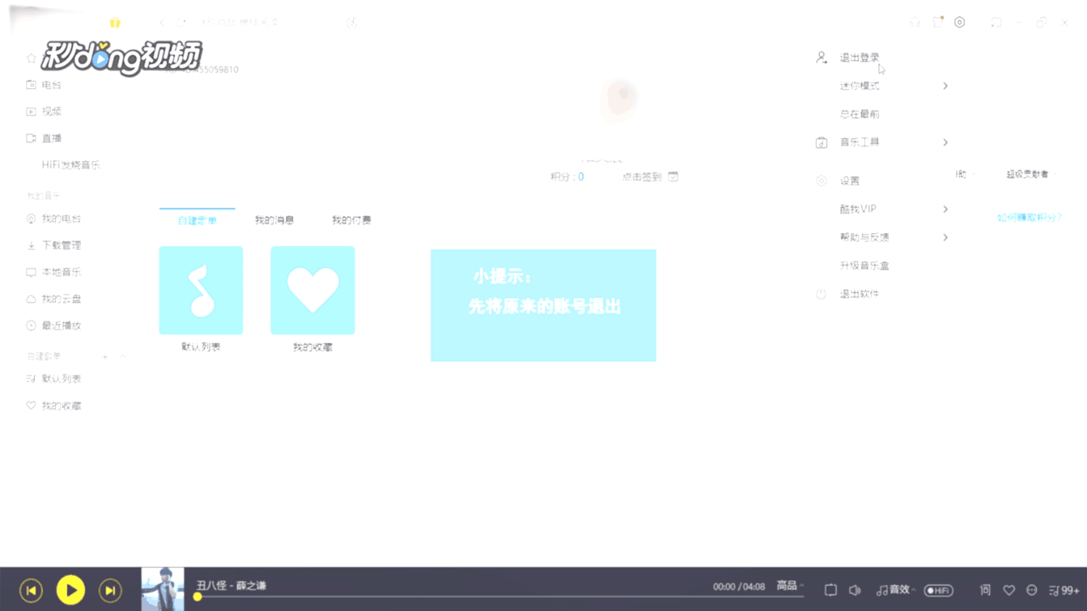1087x611 pixels.
Task: Skip to the next track
Action: pyautogui.click(x=110, y=591)
